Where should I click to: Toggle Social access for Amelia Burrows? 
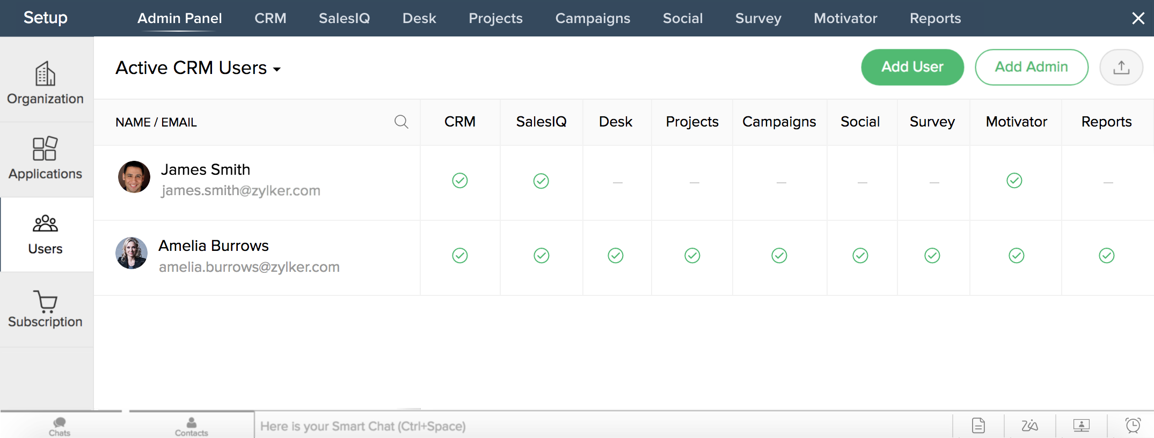[x=860, y=256]
